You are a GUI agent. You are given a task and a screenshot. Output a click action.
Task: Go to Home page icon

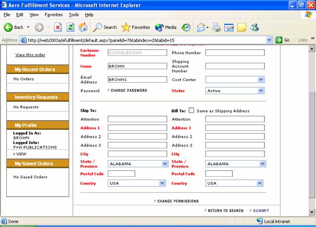[83, 27]
